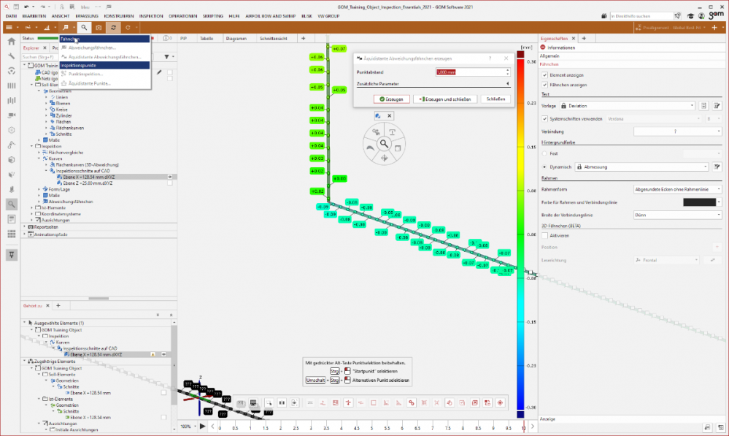Collapse the Inspektion tree node
Viewport: 729px width, 436px height.
(x=32, y=147)
